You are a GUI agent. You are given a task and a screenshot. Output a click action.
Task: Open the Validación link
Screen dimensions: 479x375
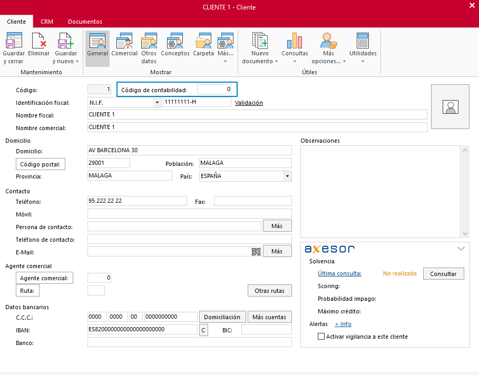[249, 103]
